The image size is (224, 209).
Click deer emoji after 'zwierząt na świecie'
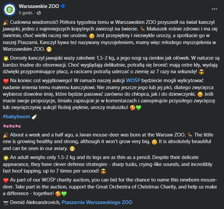pos(143,29)
